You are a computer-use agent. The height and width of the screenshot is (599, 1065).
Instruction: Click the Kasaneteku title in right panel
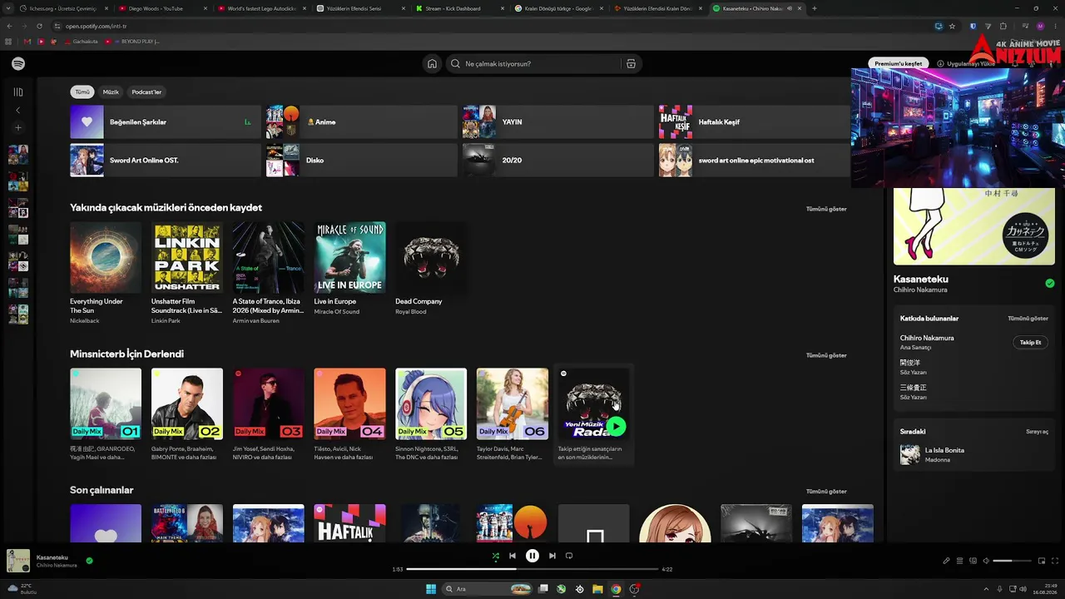(921, 280)
